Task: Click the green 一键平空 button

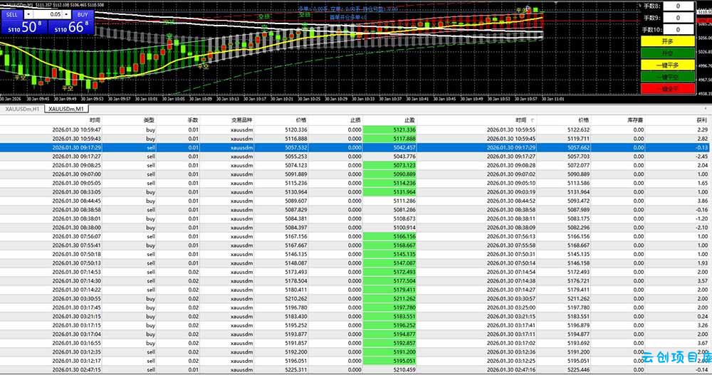Action: pyautogui.click(x=668, y=77)
